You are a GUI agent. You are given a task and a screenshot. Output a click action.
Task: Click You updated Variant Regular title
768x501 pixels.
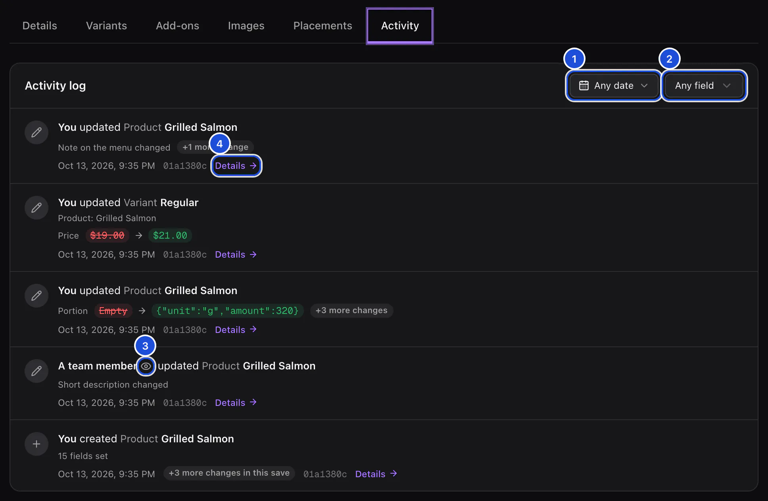pyautogui.click(x=128, y=203)
